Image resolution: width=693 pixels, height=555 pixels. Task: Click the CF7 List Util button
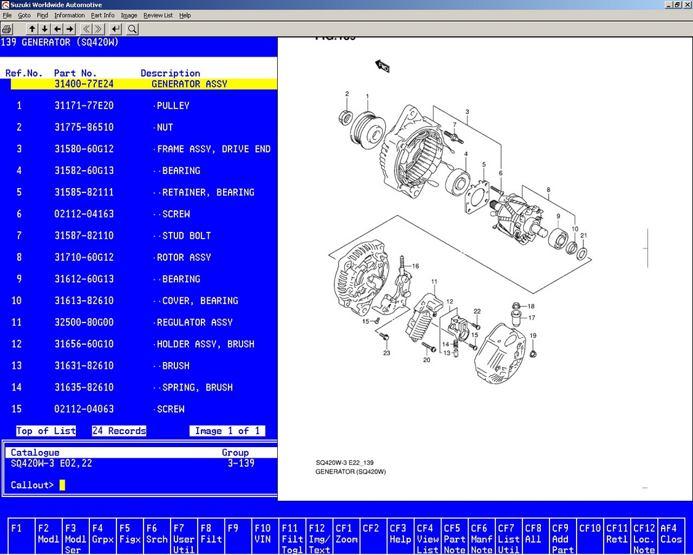coord(508,536)
